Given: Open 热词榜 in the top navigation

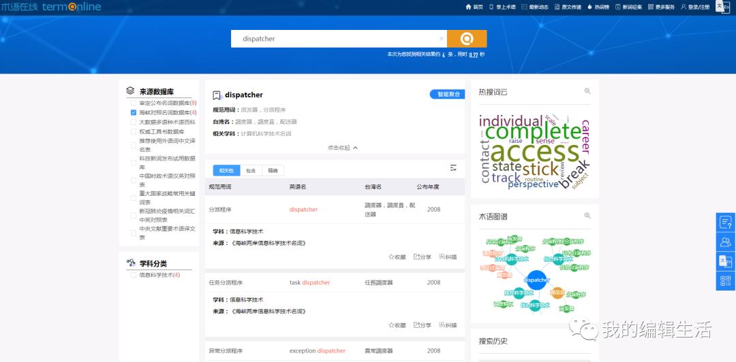Looking at the screenshot, I should point(598,7).
